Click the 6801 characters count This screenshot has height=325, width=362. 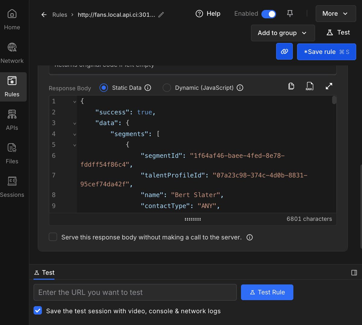click(x=309, y=219)
